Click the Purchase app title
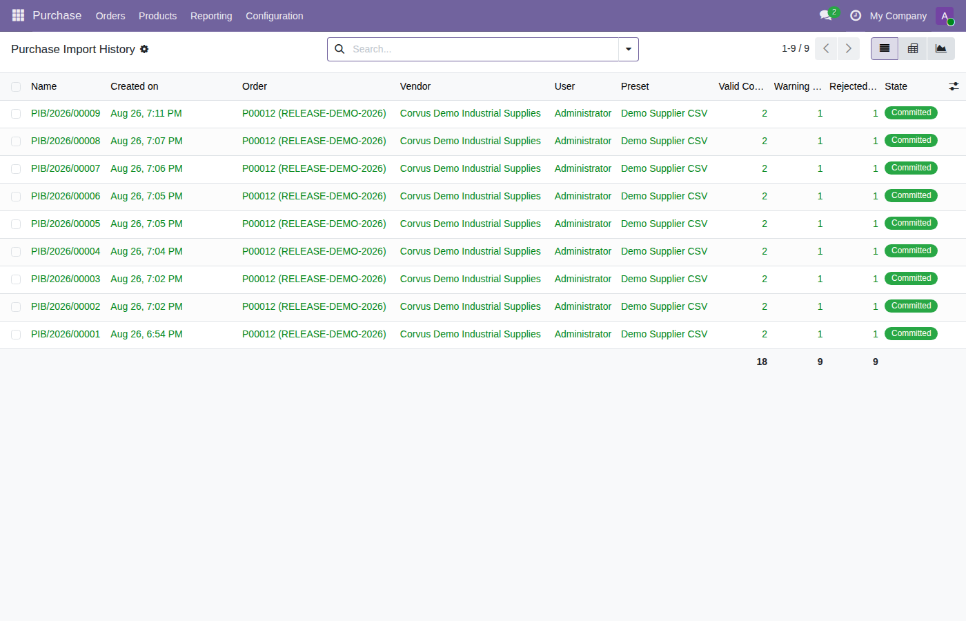Screen dimensions: 966x621 [57, 15]
